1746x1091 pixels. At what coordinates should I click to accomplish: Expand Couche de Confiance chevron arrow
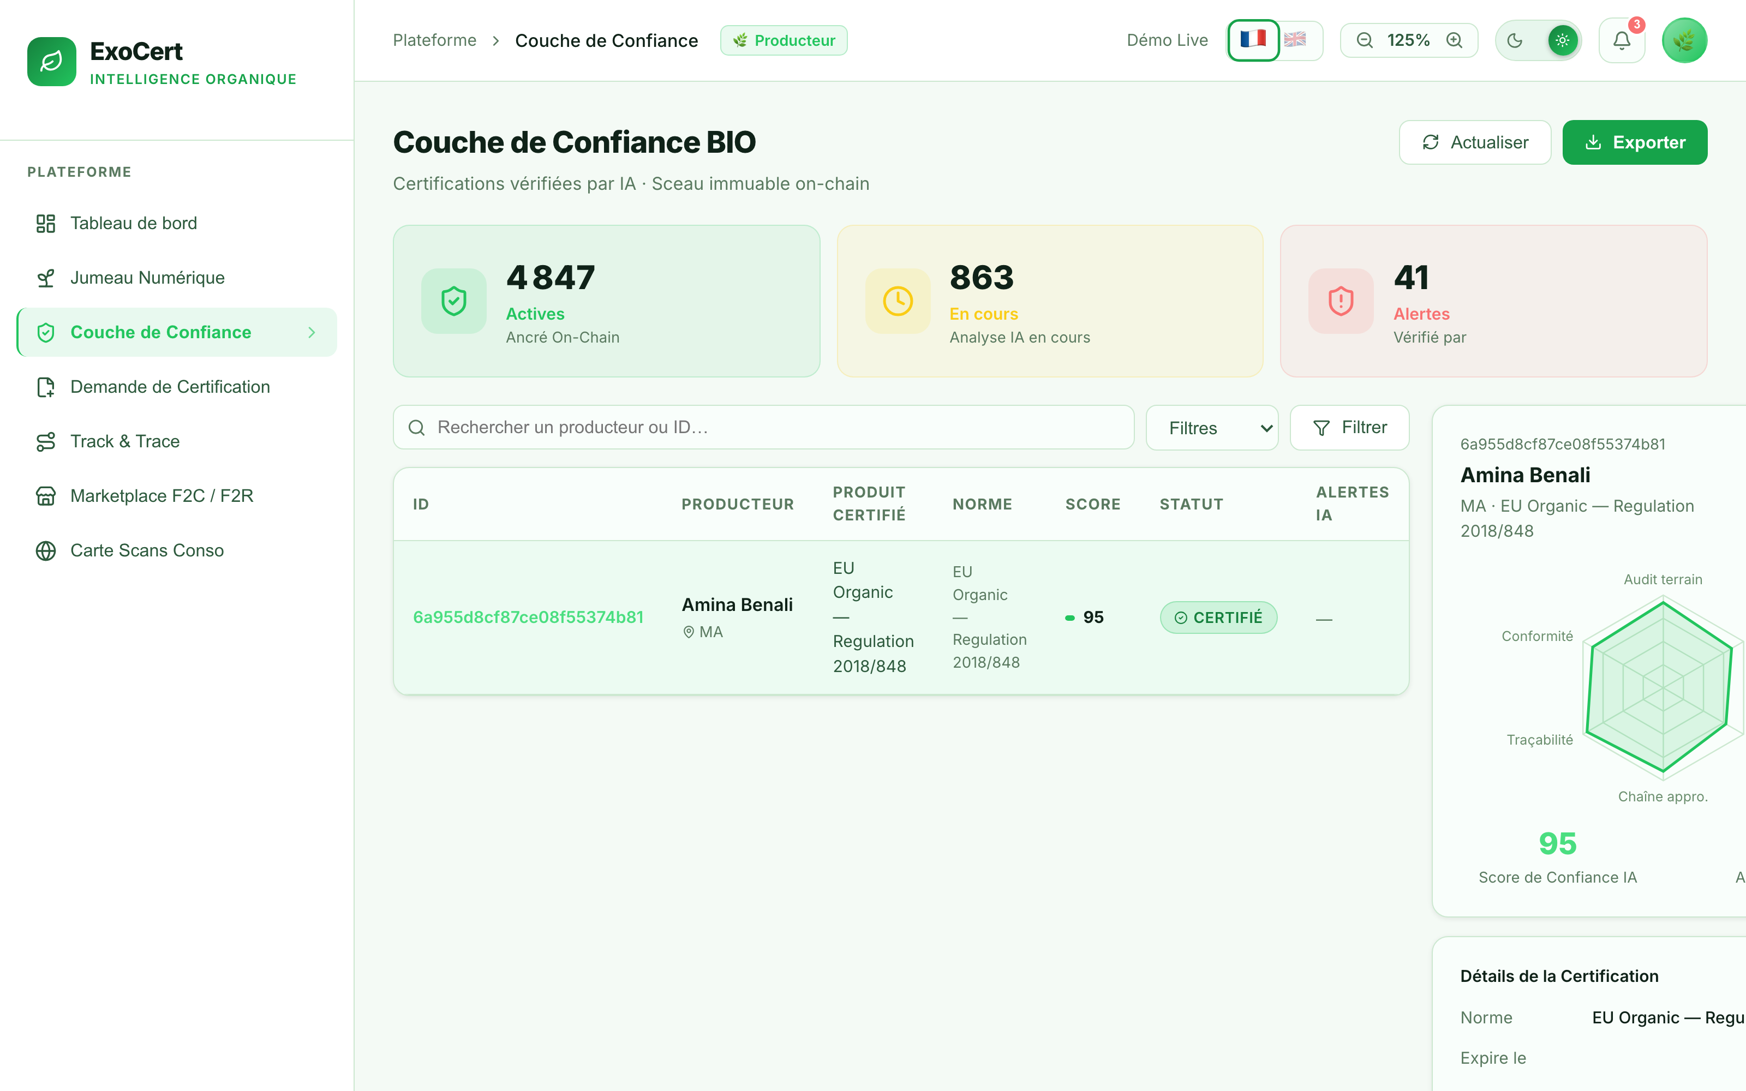coord(312,333)
